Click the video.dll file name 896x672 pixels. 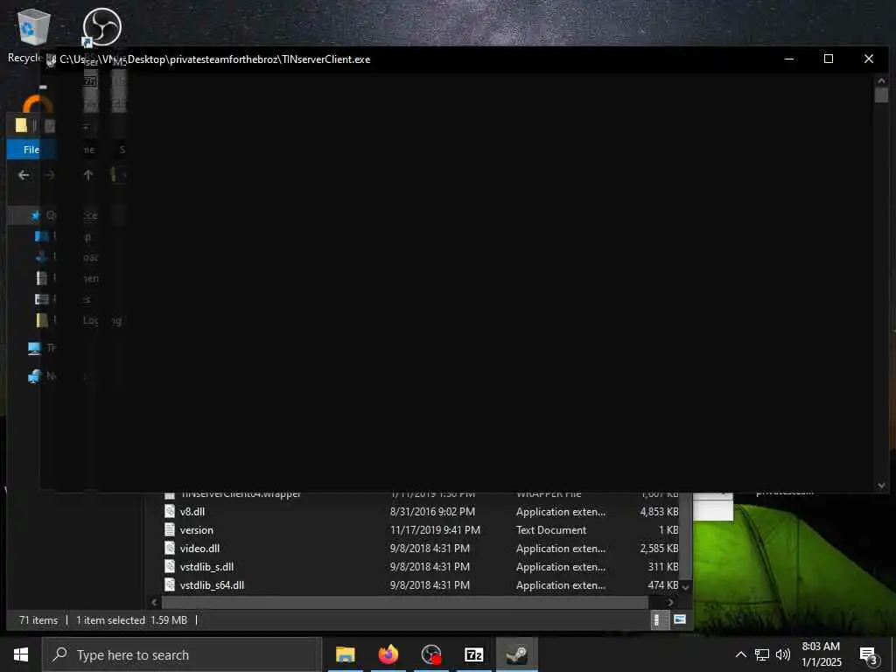coord(200,548)
